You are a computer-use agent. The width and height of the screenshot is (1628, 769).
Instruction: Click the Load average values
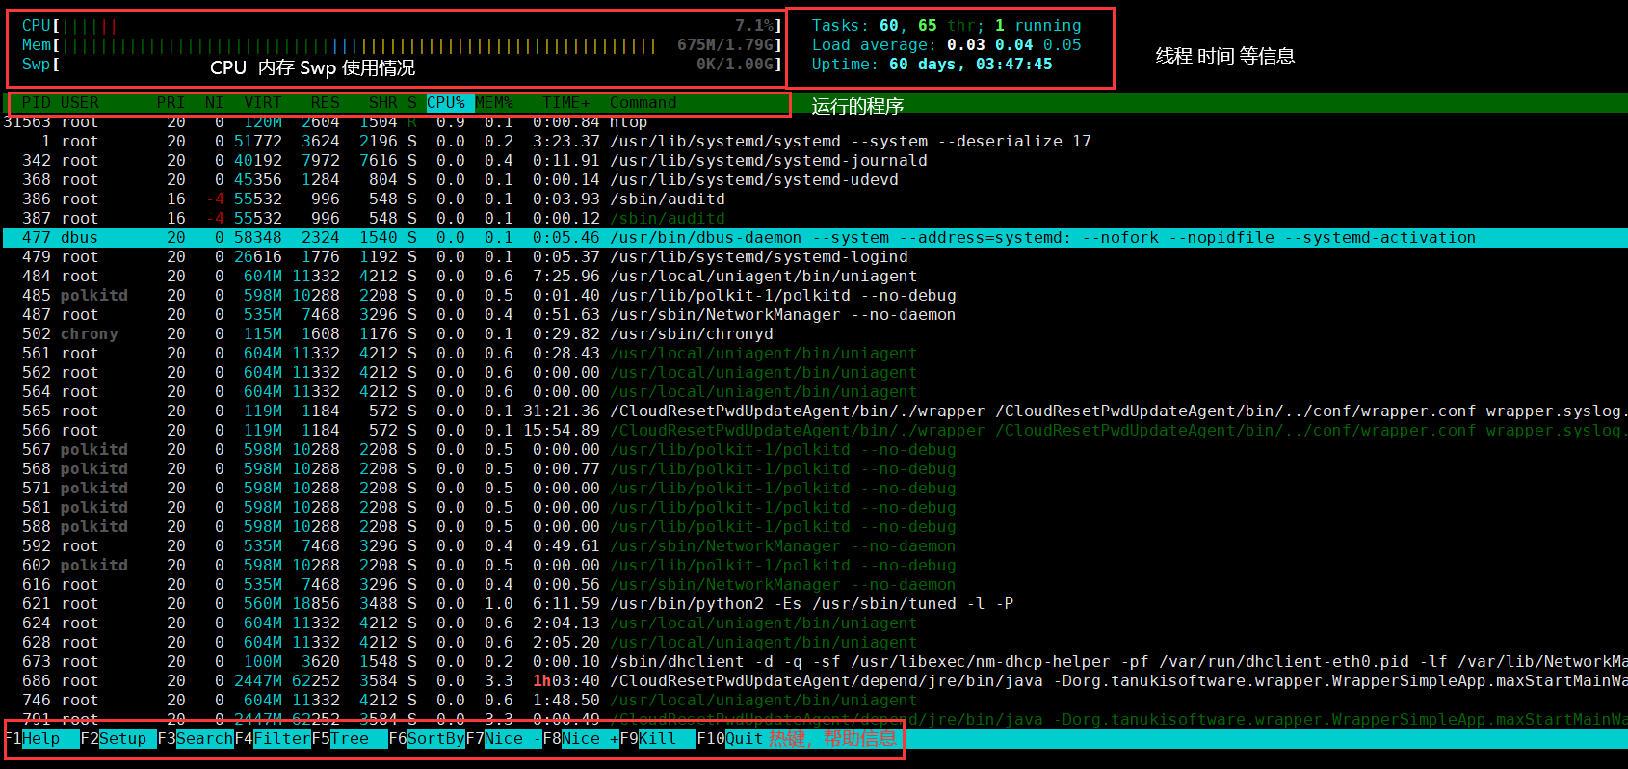[x=1013, y=45]
